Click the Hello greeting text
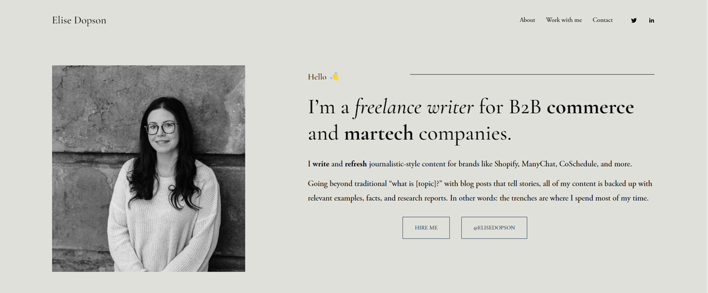The image size is (708, 293). coord(317,77)
